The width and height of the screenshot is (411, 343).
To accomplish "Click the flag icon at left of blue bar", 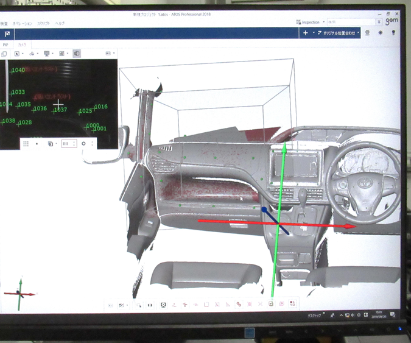I will pos(7,34).
